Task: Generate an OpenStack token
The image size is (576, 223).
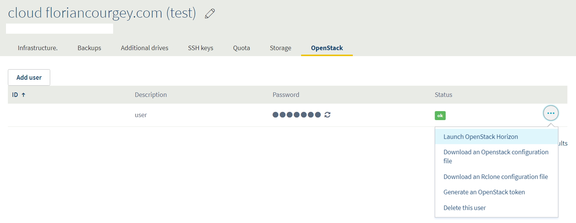Action: (x=484, y=192)
